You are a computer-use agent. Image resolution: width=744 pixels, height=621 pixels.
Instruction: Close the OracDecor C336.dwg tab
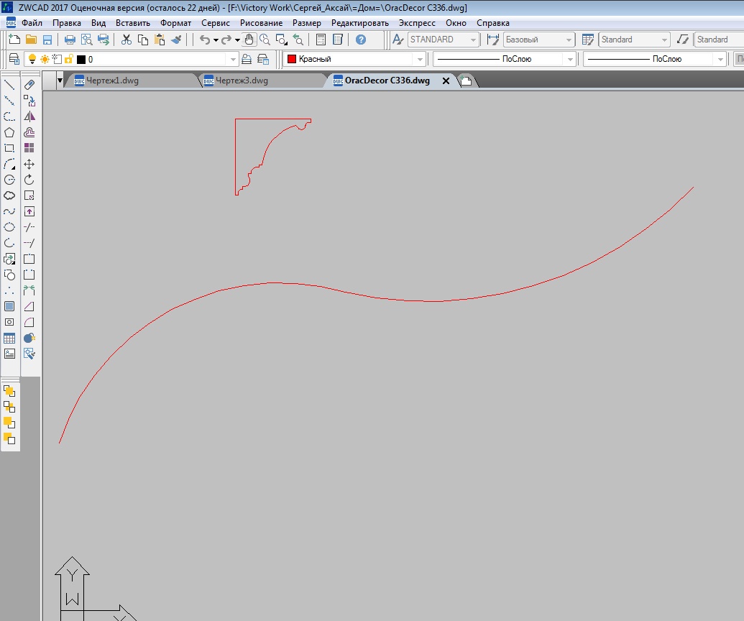tap(446, 81)
